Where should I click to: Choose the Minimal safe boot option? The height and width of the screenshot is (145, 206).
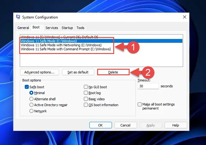click(31, 93)
